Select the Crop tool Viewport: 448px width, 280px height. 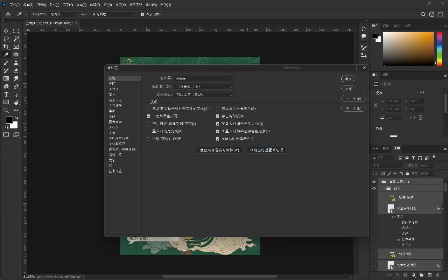pyautogui.click(x=6, y=47)
